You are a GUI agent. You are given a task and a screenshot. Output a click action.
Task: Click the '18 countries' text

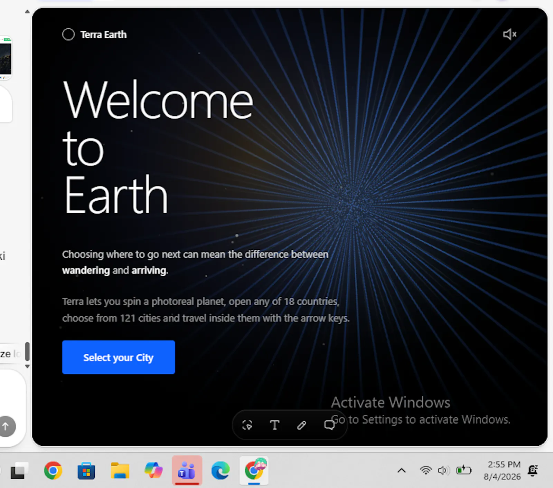point(311,302)
